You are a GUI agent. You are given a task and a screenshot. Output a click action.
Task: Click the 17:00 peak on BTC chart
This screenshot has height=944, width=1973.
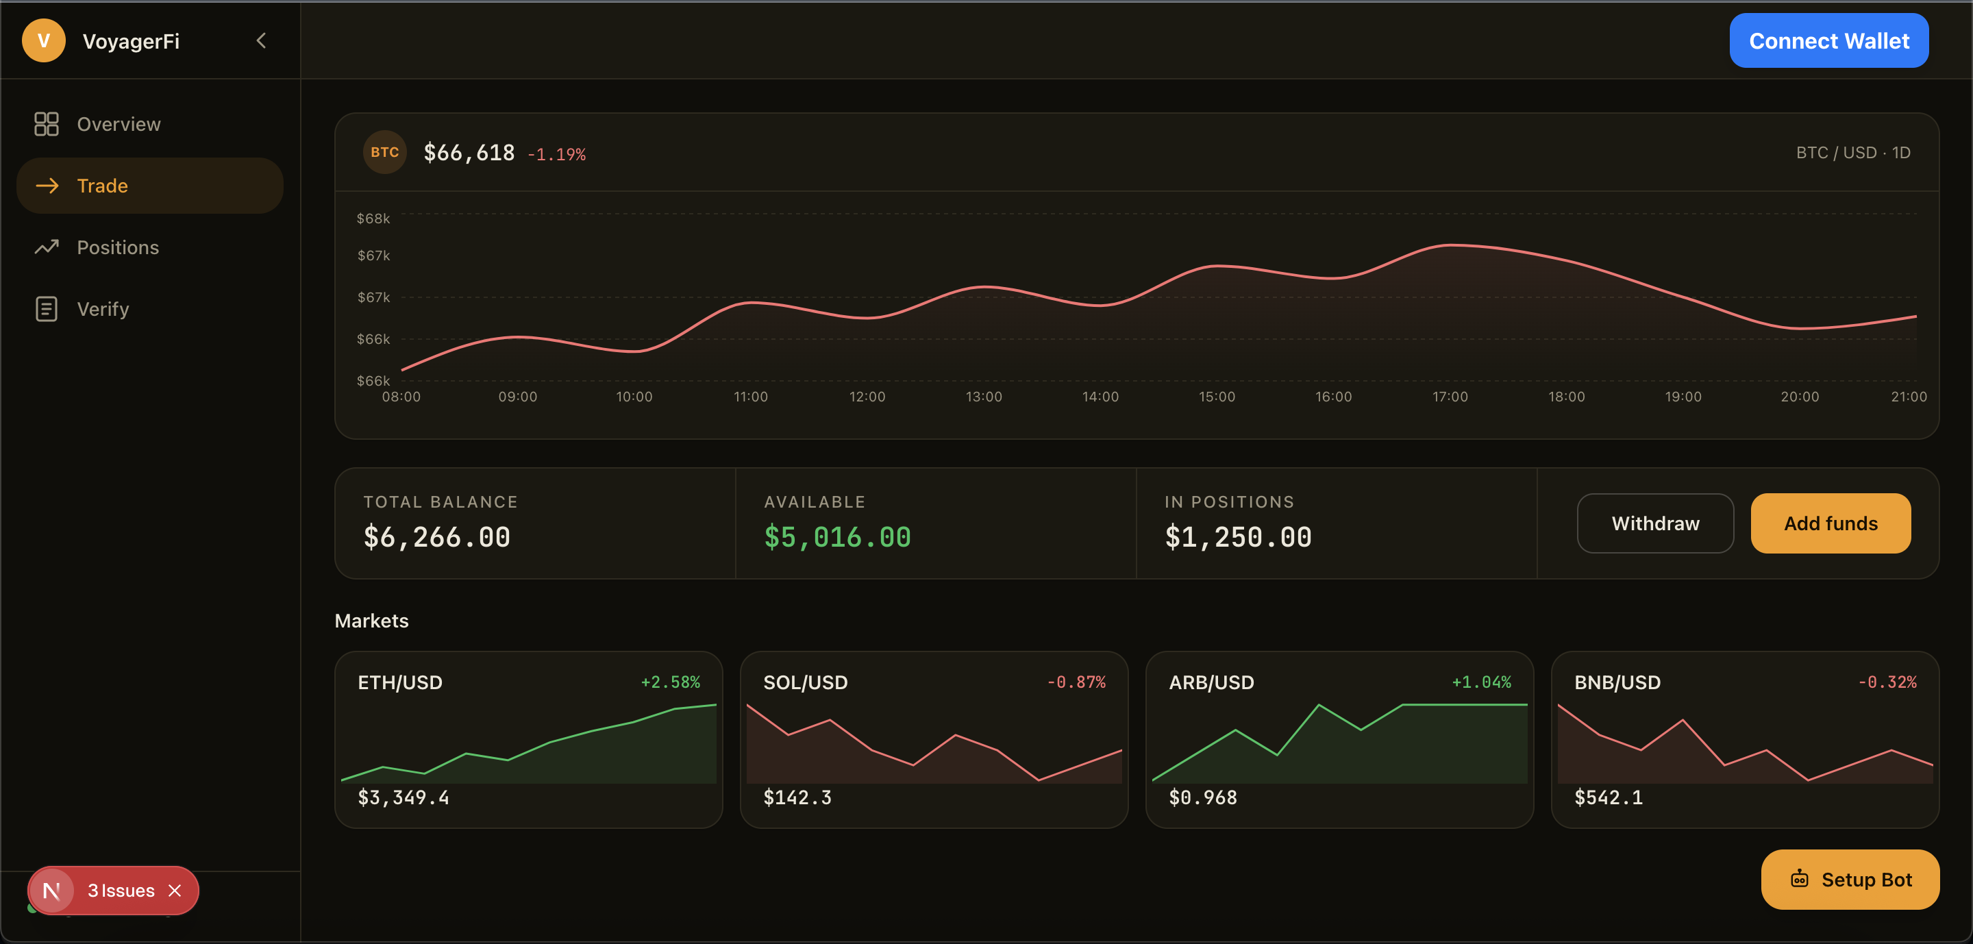[1450, 245]
